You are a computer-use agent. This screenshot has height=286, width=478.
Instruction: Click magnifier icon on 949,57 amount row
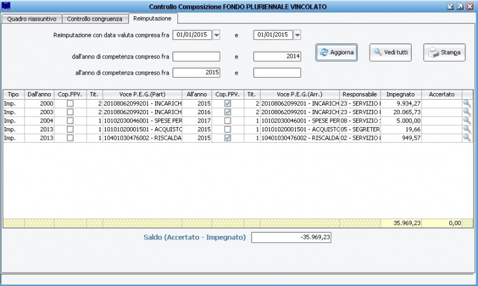pyautogui.click(x=467, y=137)
